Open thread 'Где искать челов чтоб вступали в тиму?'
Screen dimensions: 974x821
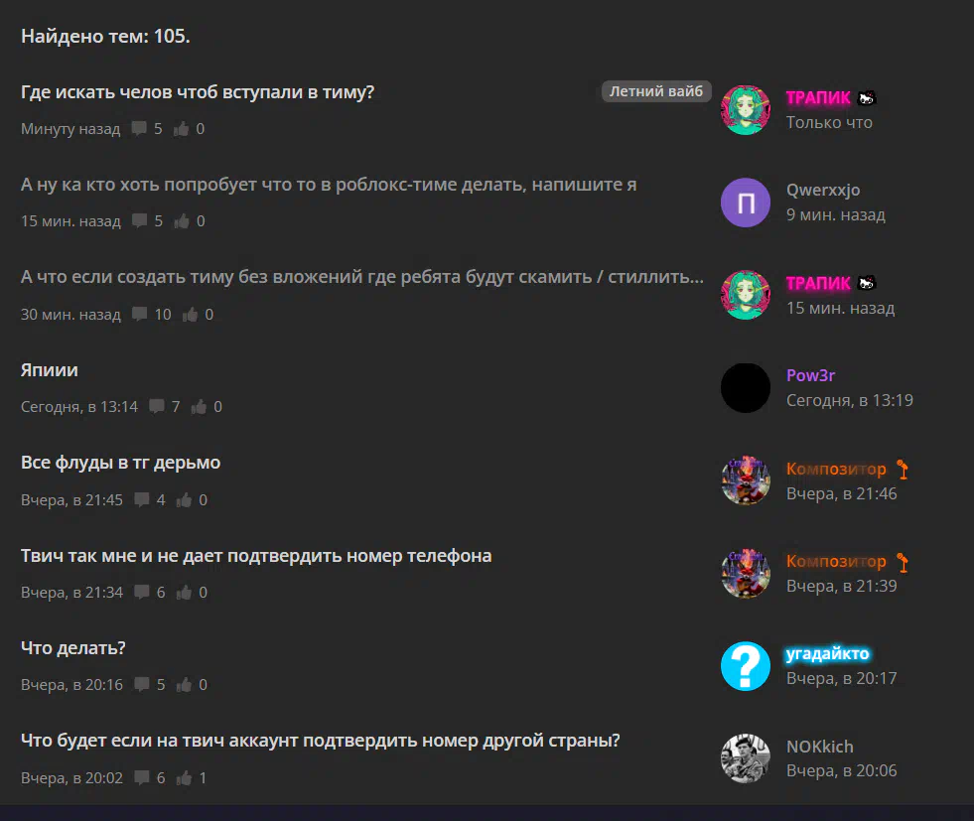(x=198, y=92)
